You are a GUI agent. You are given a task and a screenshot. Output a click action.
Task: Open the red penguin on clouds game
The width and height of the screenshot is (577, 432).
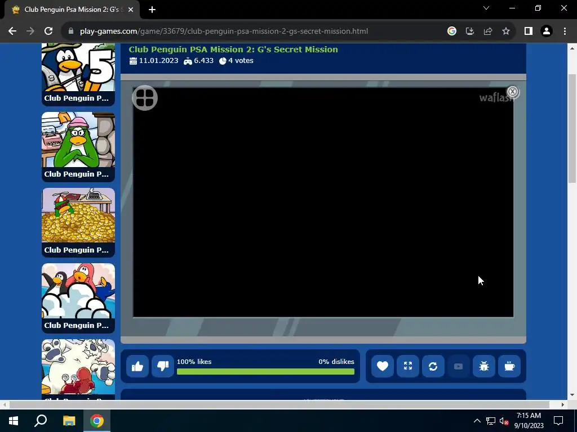[78, 298]
